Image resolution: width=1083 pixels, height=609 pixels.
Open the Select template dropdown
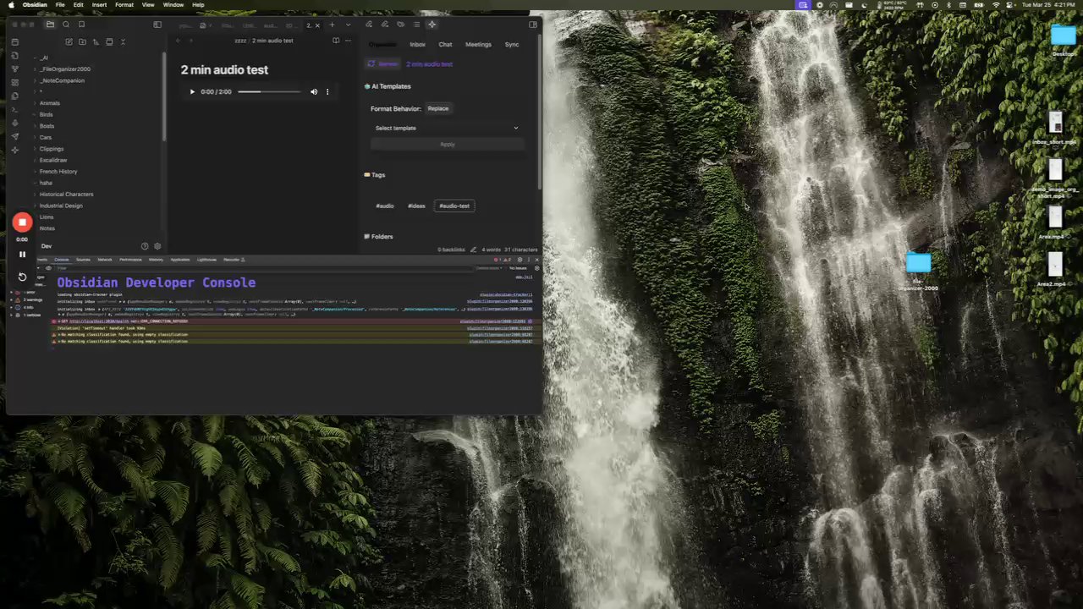447,128
